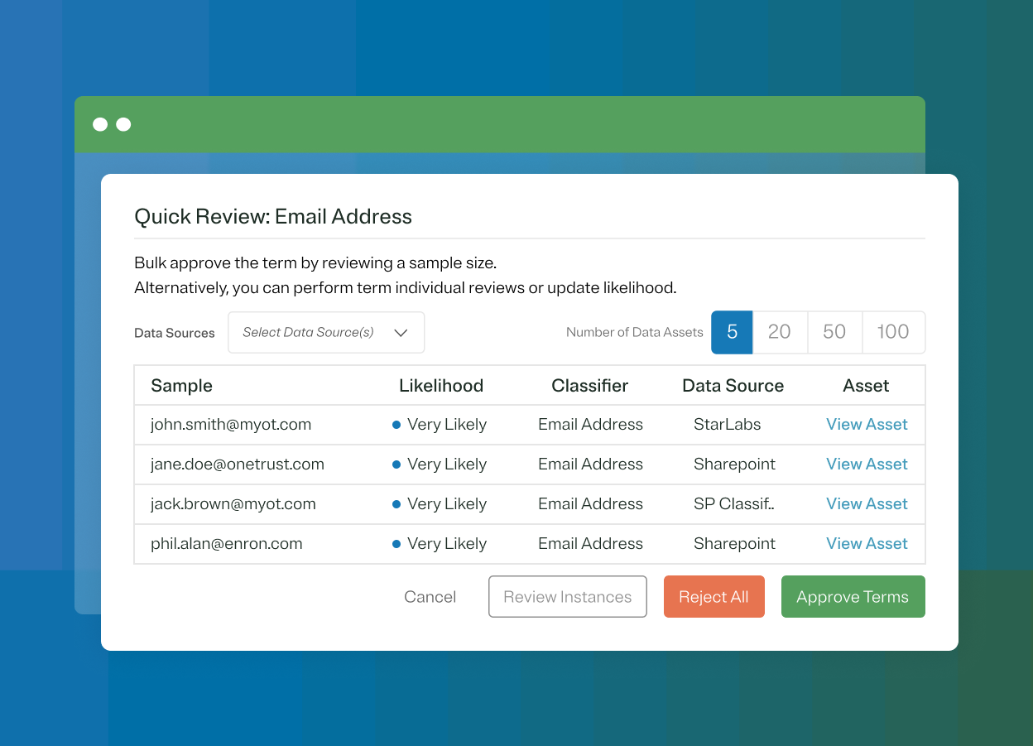
Task: Select the row for jane.doe@onetrust.com
Action: (x=530, y=464)
